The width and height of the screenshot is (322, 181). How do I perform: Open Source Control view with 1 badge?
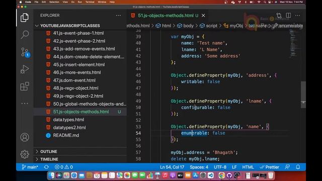pyautogui.click(x=25, y=52)
